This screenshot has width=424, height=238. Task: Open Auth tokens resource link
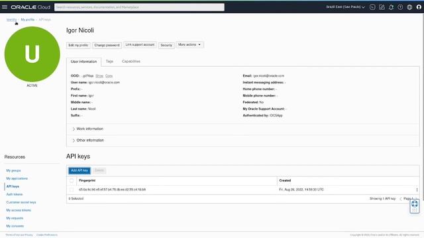(x=15, y=194)
